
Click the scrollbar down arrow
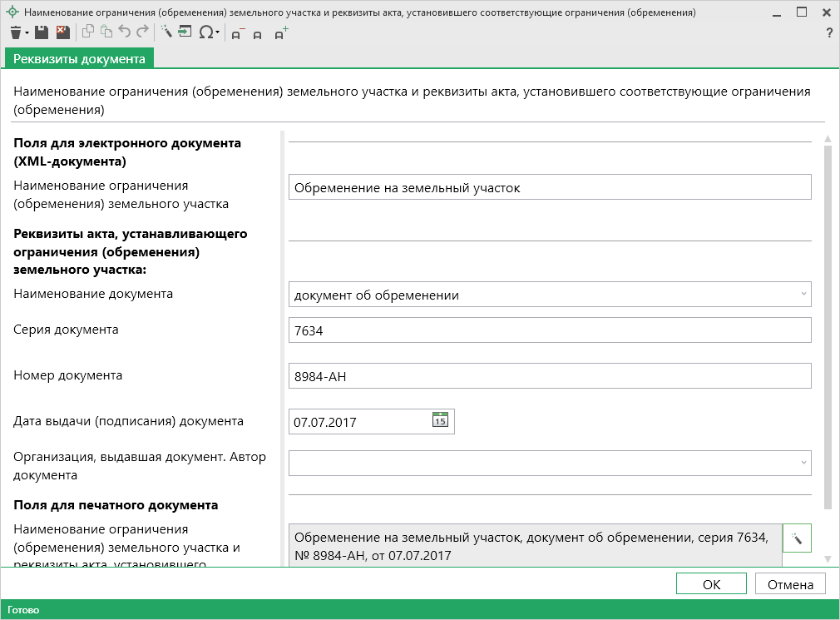[x=827, y=558]
